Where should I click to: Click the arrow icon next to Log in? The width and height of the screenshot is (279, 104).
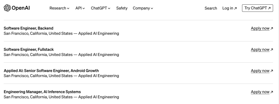click(x=235, y=8)
